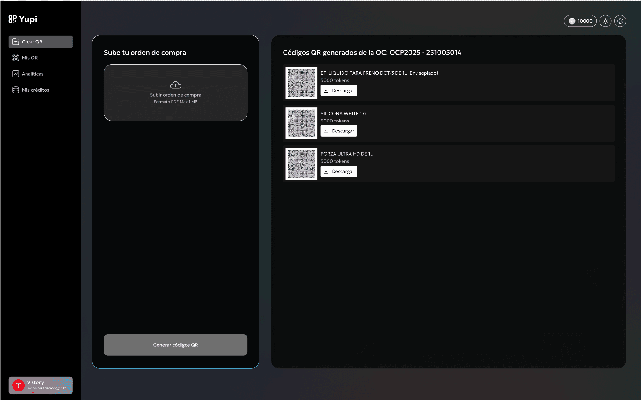Viewport: 641px width, 400px height.
Task: Click the Códigos QR generados heading
Action: [372, 53]
